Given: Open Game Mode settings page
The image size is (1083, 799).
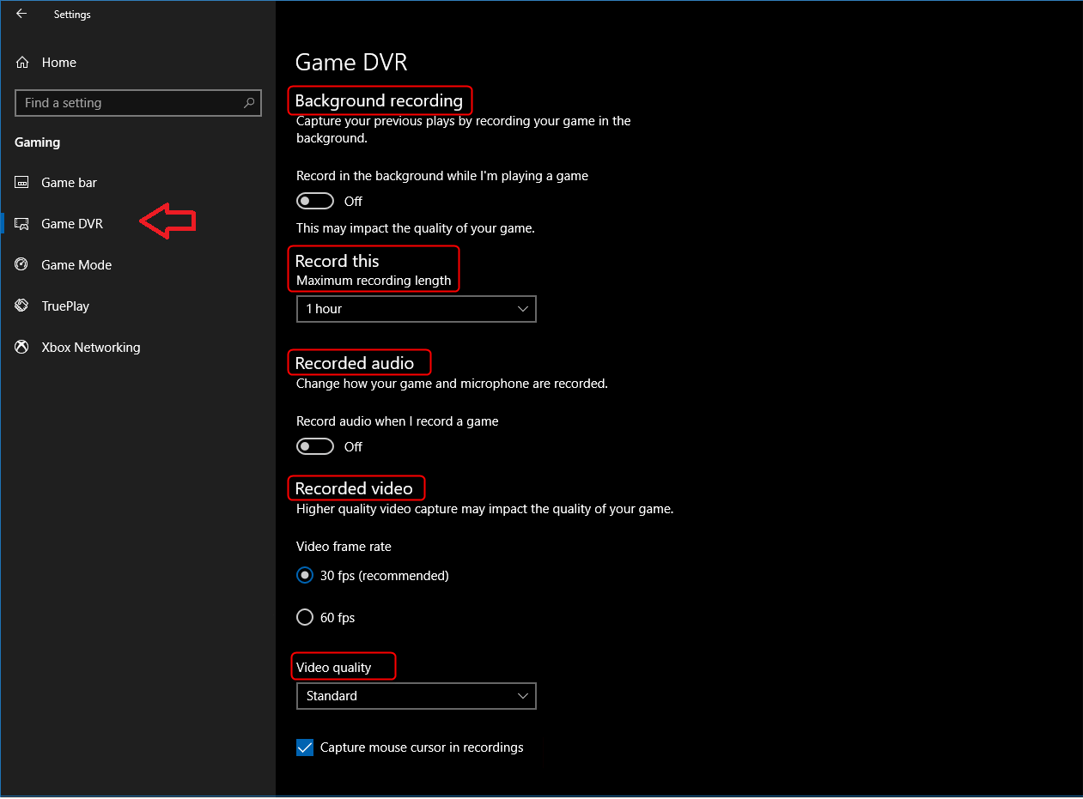Looking at the screenshot, I should point(76,265).
